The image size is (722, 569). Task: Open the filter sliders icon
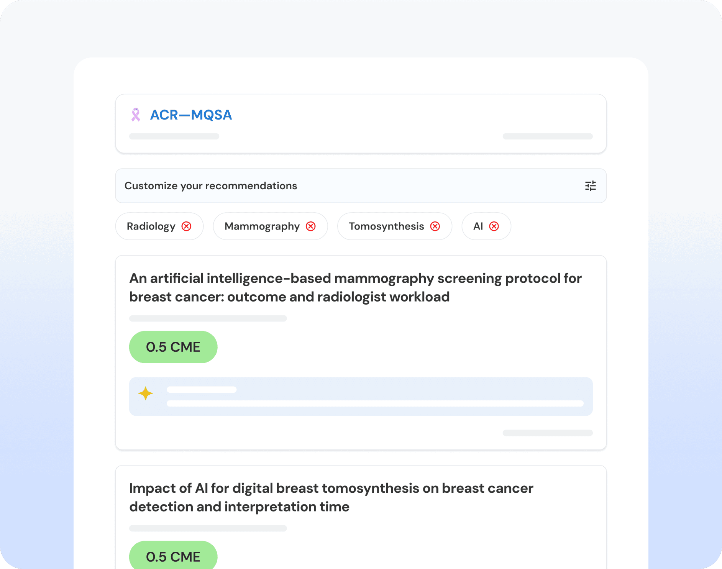coord(590,186)
